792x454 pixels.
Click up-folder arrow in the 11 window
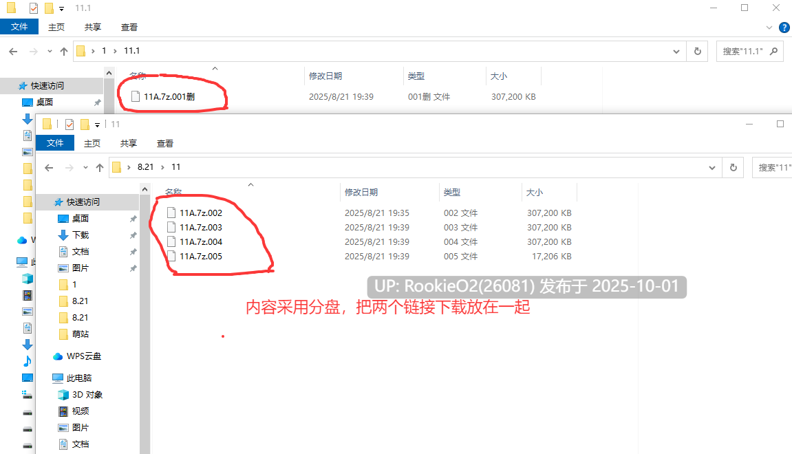point(100,168)
